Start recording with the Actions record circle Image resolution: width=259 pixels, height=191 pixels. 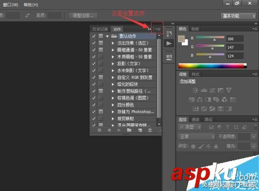(x=109, y=130)
